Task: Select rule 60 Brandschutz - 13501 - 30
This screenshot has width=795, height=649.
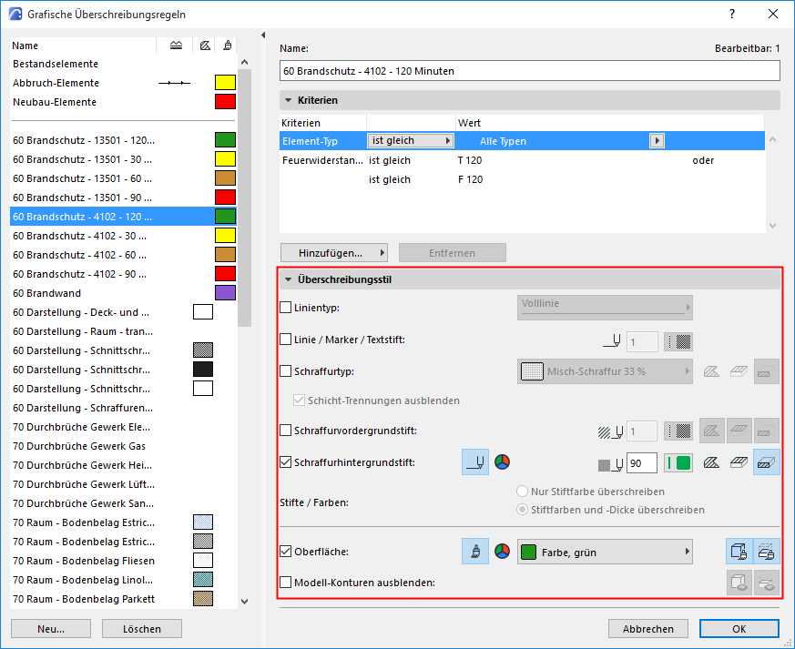Action: click(123, 159)
